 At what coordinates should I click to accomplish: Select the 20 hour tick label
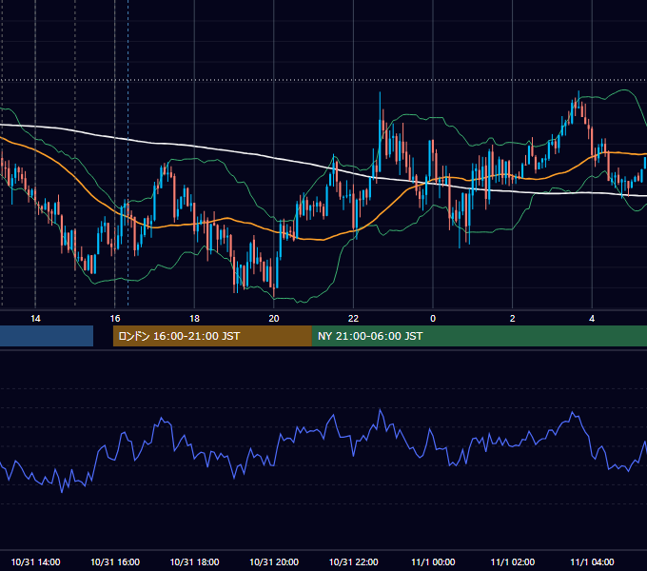coord(274,319)
